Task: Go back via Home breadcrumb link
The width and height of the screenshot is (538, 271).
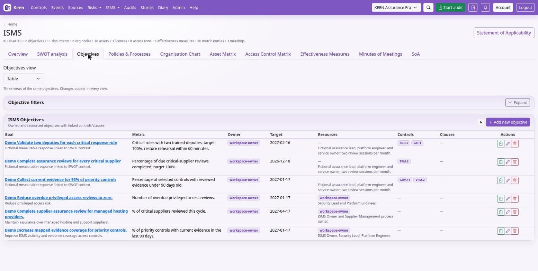Action: tap(10, 24)
